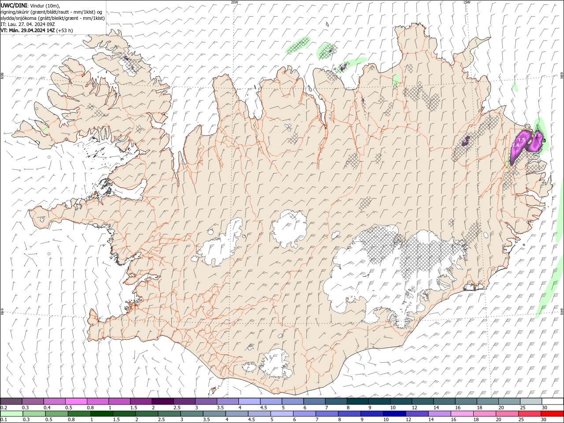Viewport: 564px width, 423px height.
Task: Click the UWC/DINI title text
Action: 14,5
